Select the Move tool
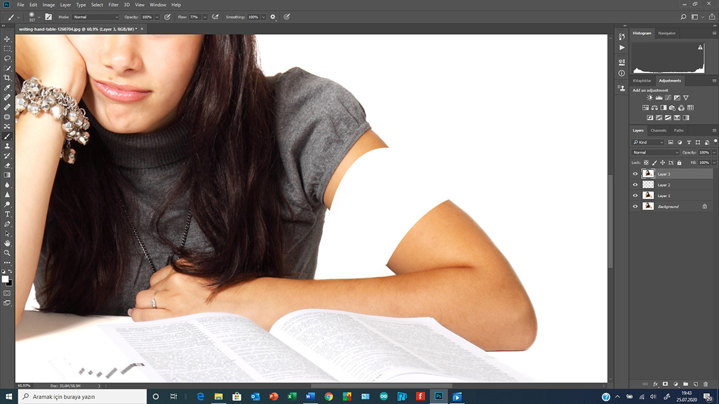Screen dimensions: 719x404 tap(7, 39)
